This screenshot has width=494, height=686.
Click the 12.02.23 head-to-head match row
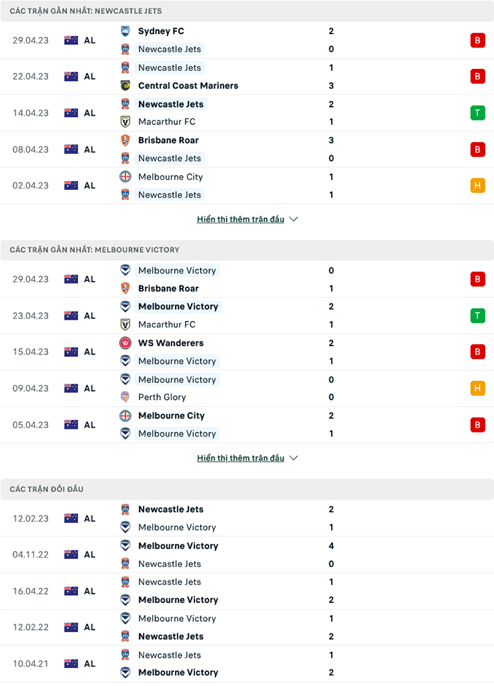pos(247,518)
